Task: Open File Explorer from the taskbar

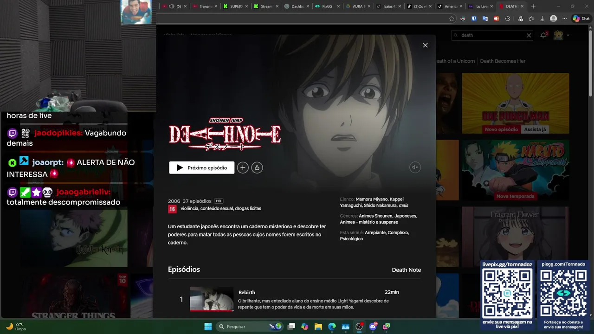Action: tap(318, 327)
